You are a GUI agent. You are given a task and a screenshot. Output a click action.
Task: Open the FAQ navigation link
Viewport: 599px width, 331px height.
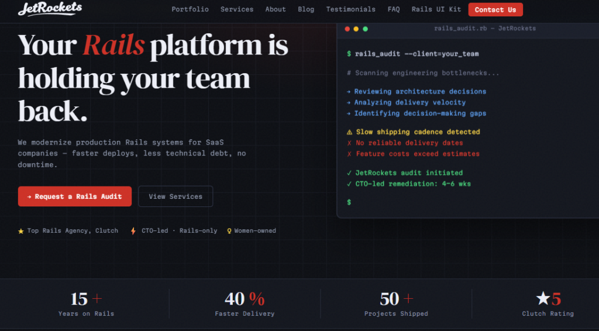394,9
